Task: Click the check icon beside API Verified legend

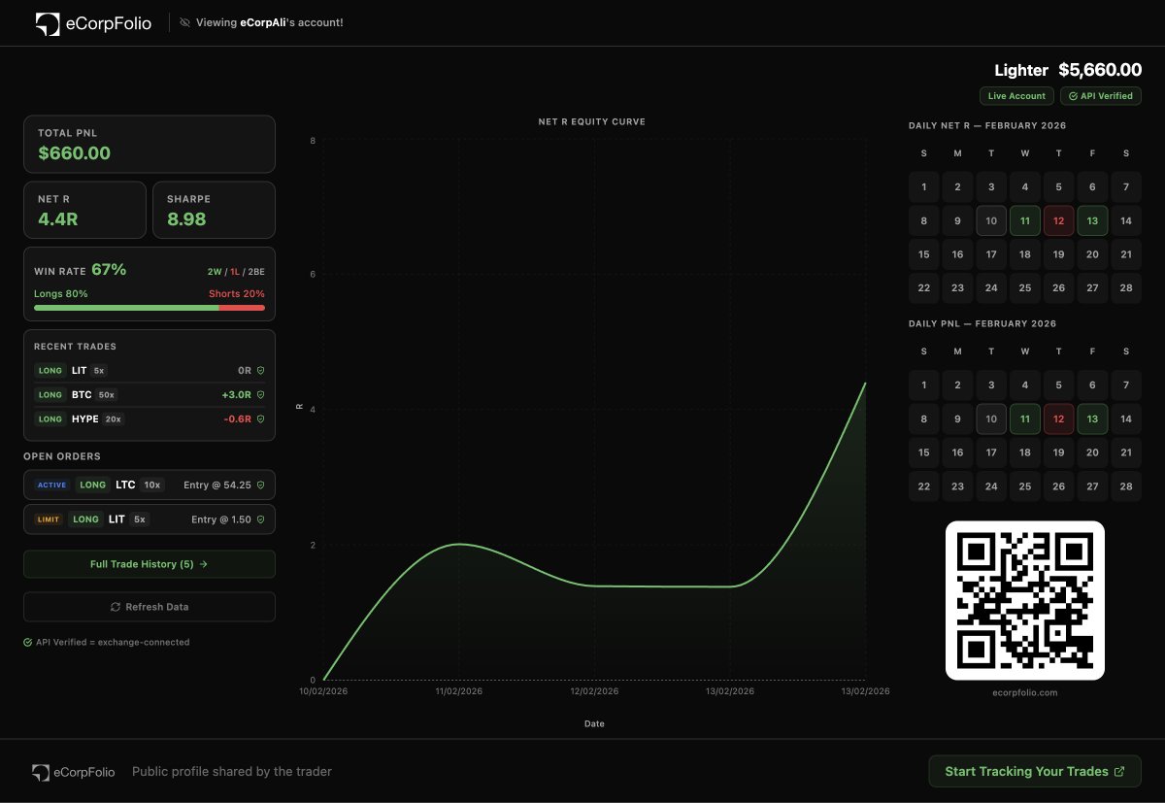Action: click(28, 642)
